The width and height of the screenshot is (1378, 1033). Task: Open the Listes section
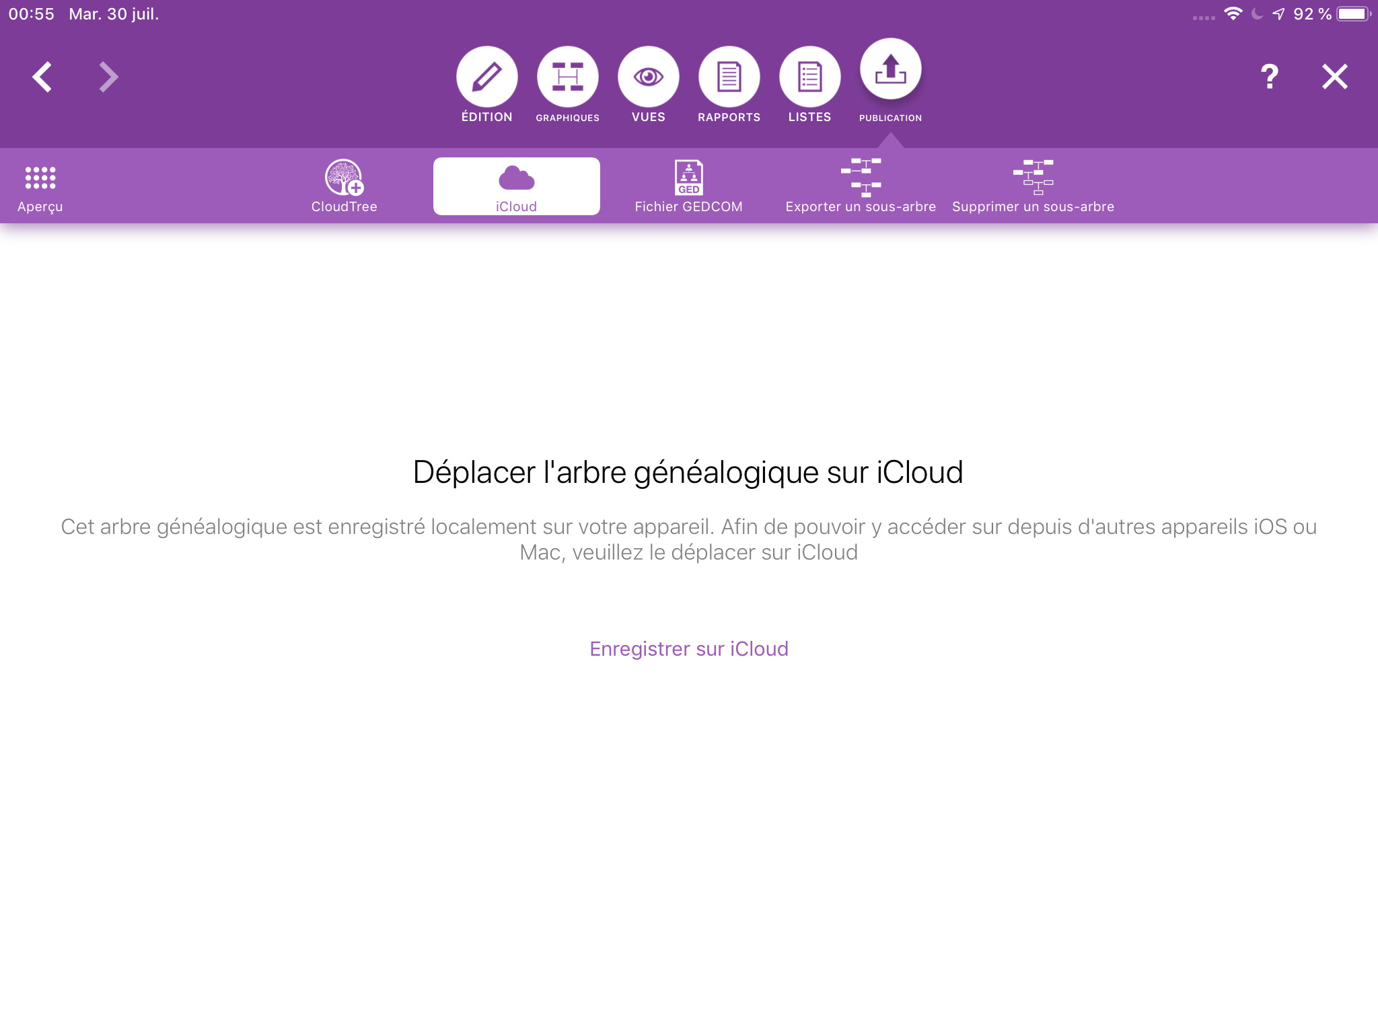point(809,85)
